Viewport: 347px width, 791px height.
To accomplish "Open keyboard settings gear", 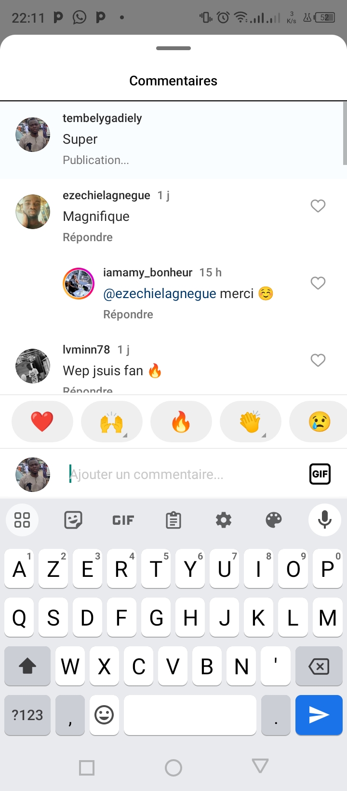I will (x=224, y=520).
